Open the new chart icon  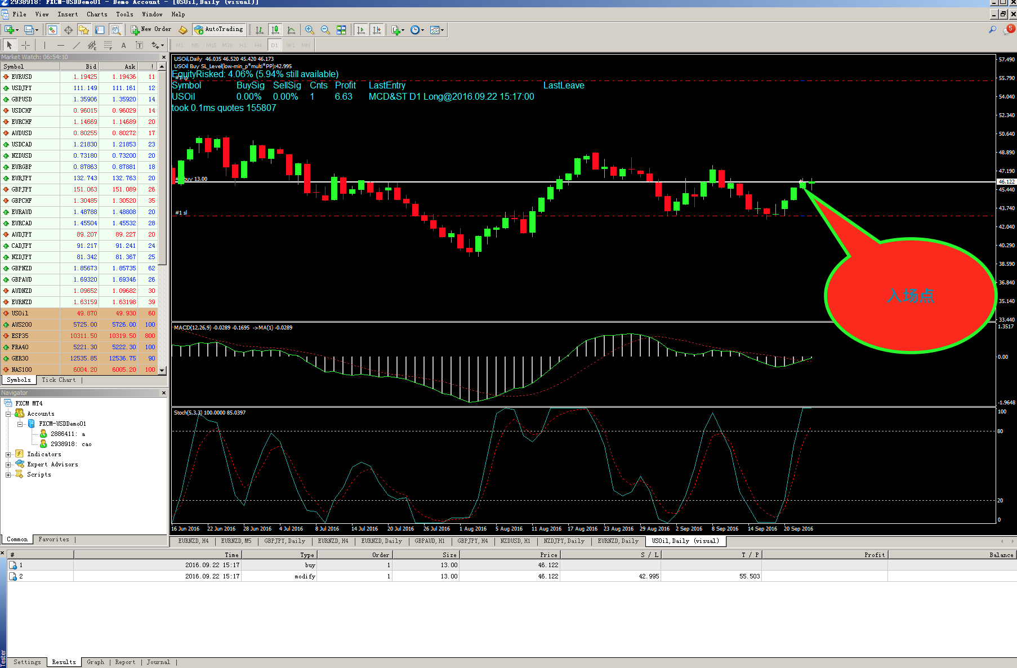(x=11, y=30)
